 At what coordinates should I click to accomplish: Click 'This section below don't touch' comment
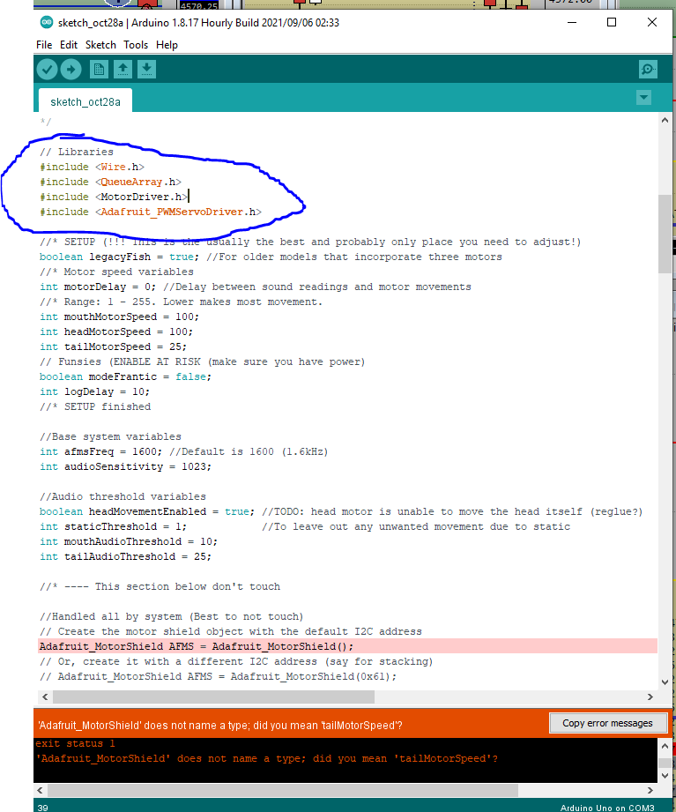(188, 586)
